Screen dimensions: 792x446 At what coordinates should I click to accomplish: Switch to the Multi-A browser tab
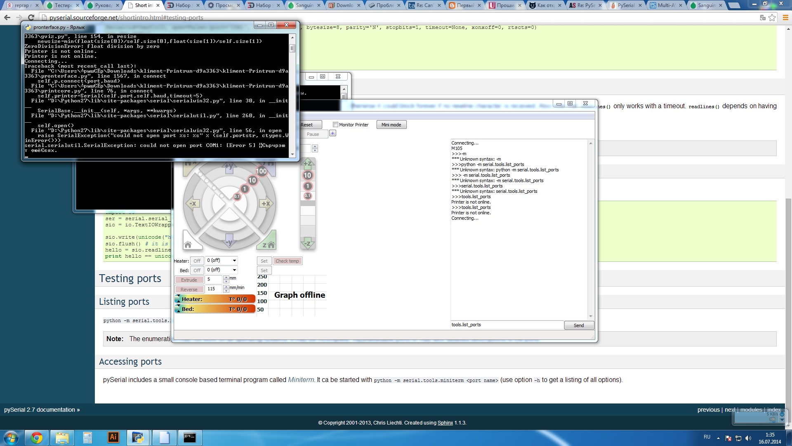[x=665, y=5]
